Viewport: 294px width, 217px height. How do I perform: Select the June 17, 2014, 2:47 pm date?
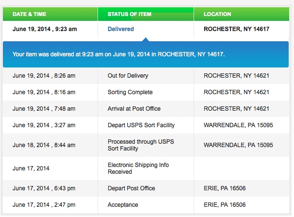(x=44, y=205)
